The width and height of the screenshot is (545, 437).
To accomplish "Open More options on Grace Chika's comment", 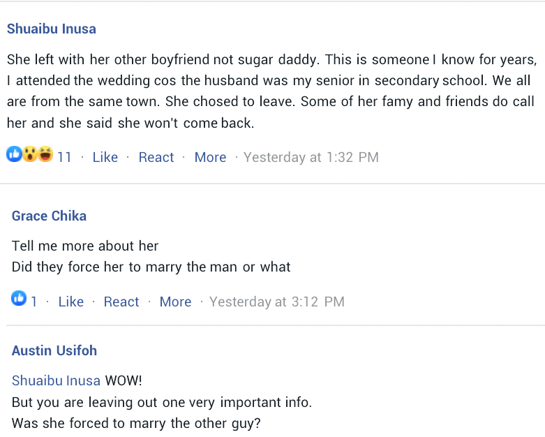I will point(175,302).
